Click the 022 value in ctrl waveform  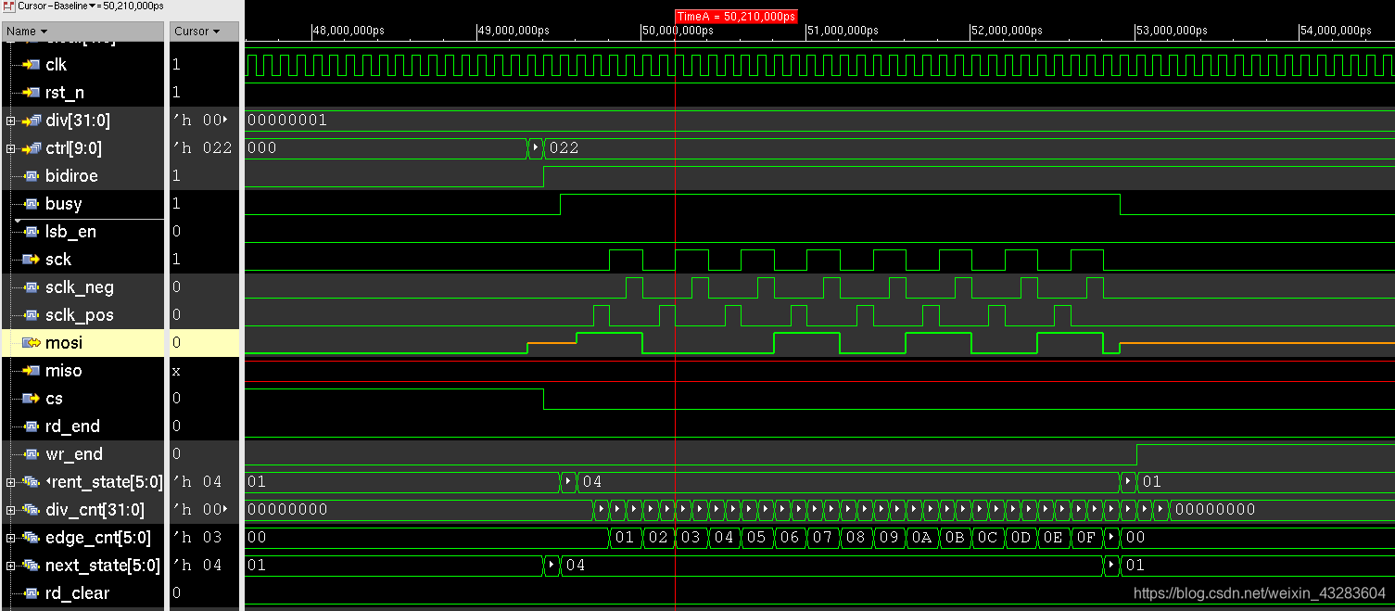(564, 148)
